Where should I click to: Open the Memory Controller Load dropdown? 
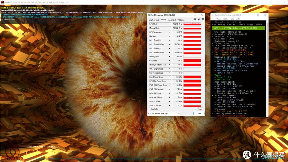pyautogui.click(x=169, y=65)
